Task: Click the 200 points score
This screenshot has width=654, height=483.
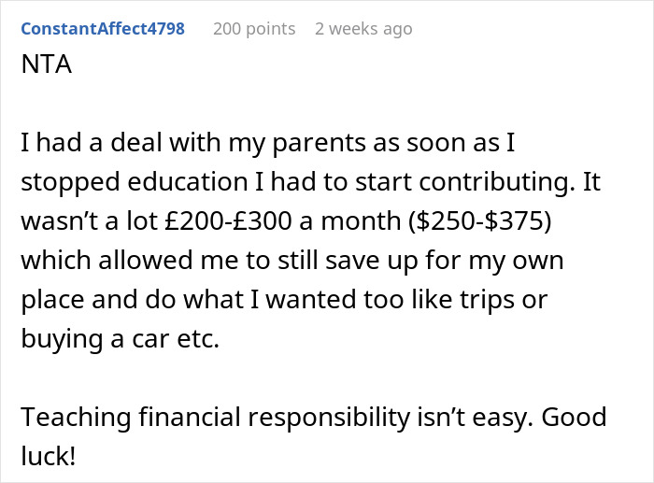Action: [253, 29]
